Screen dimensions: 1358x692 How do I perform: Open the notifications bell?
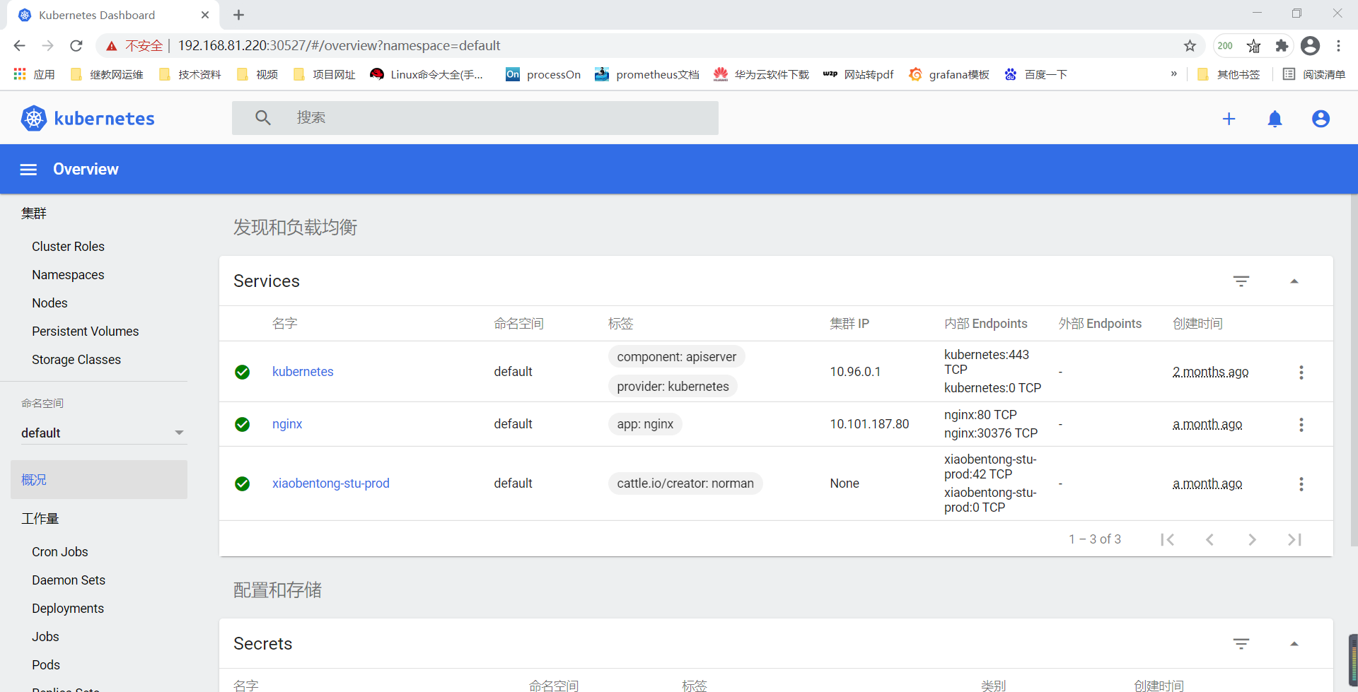(x=1275, y=119)
